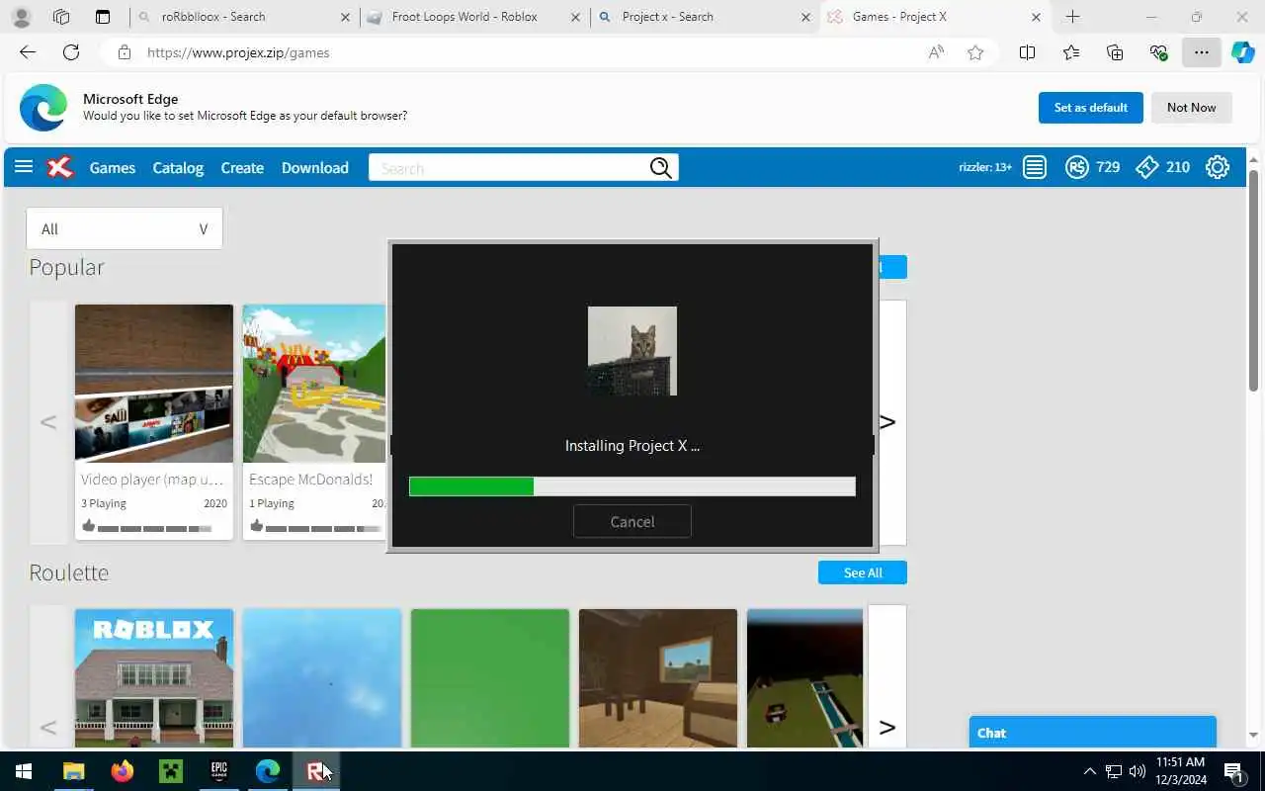Screen dimensions: 1265x791
Task: Click the search magnifier icon in navbar
Action: coord(661,168)
